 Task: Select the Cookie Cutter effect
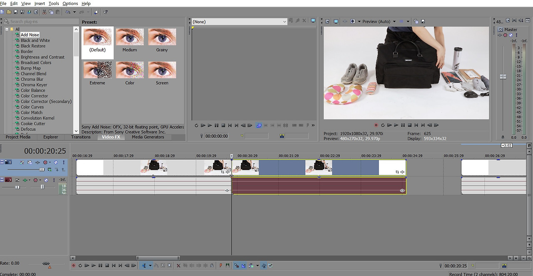(33, 123)
